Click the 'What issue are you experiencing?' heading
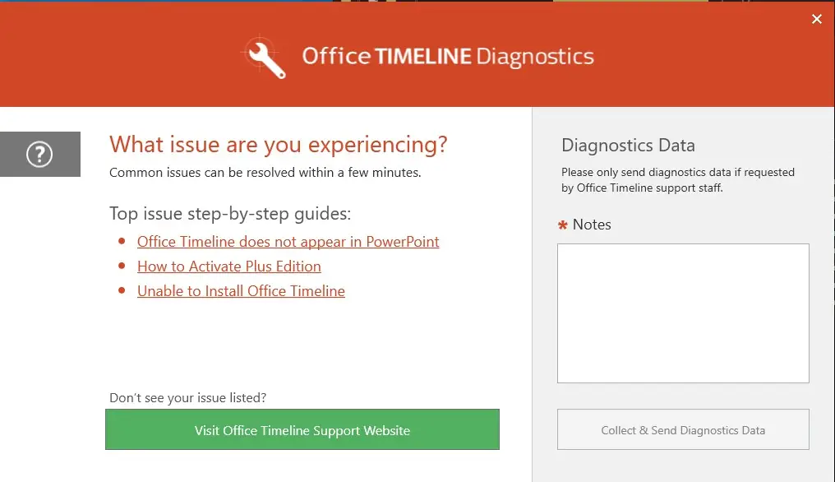 (278, 145)
